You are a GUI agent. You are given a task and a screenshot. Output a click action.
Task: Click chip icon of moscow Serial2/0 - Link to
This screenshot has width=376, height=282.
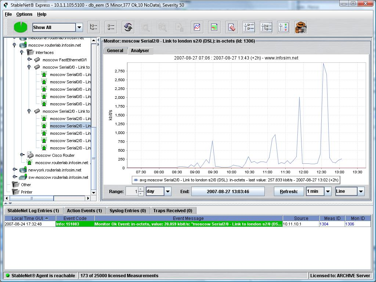(x=37, y=111)
